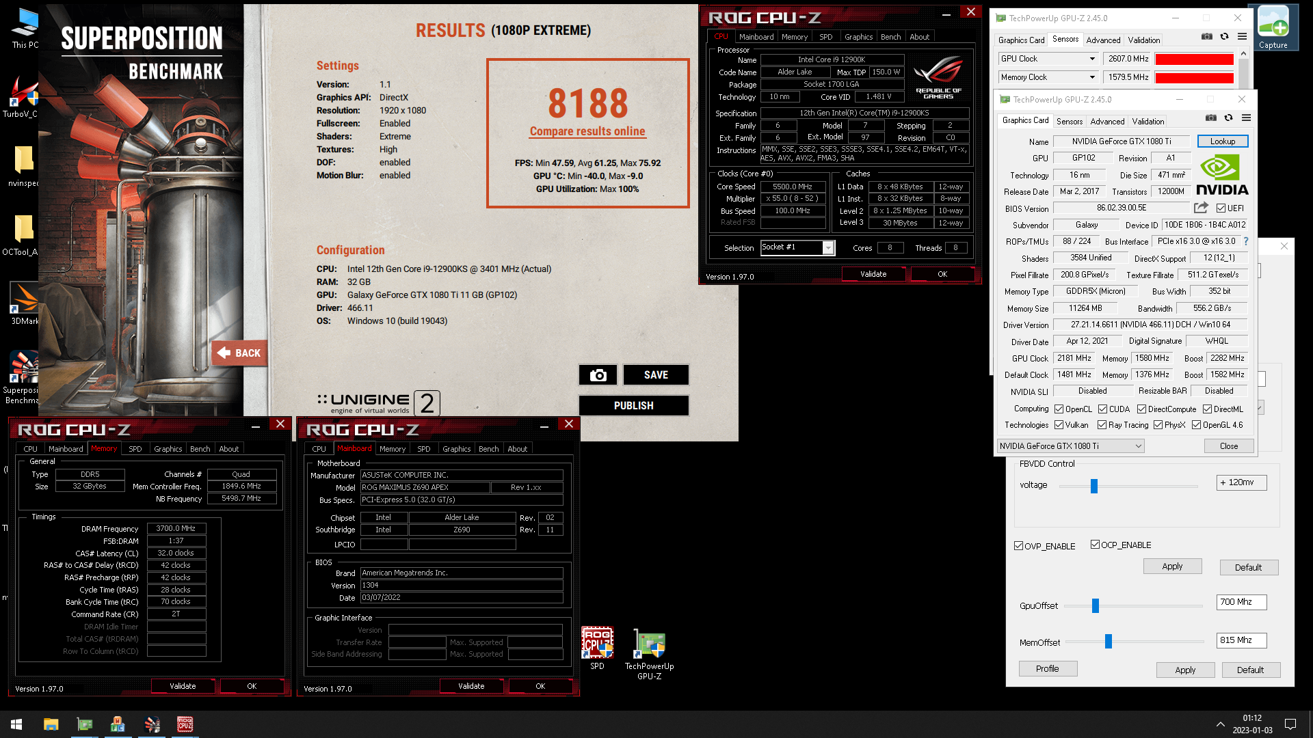Viewport: 1313px width, 738px height.
Task: Open Mainboard tab in the CPU-Z processor window
Action: (x=756, y=37)
